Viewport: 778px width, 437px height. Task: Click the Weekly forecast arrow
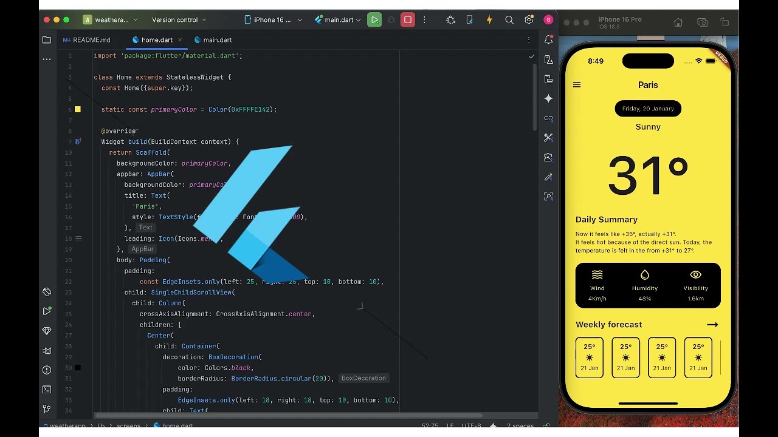(x=712, y=325)
